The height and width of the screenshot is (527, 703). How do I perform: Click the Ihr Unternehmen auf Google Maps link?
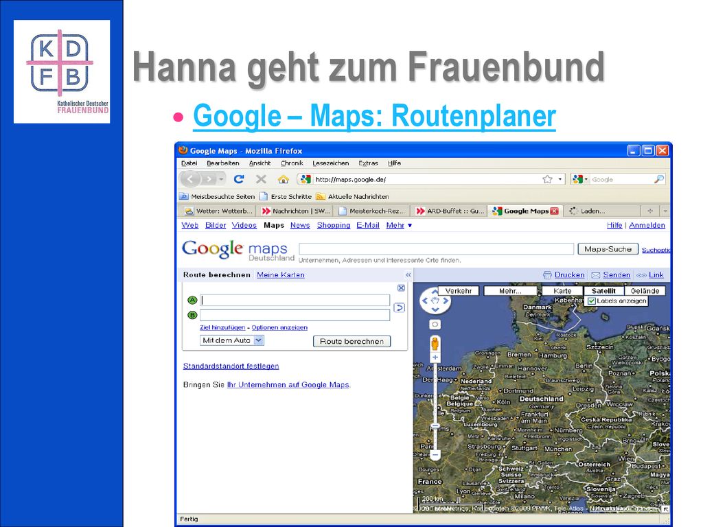click(288, 385)
